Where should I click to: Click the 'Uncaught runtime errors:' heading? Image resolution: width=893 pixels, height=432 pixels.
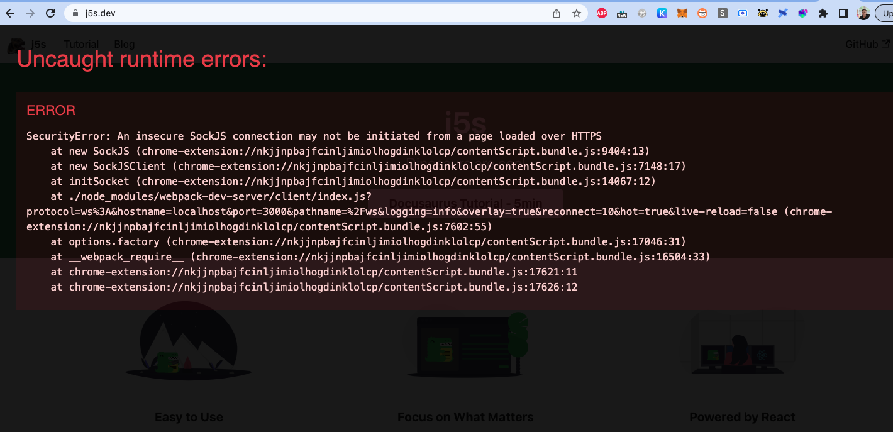pyautogui.click(x=142, y=59)
